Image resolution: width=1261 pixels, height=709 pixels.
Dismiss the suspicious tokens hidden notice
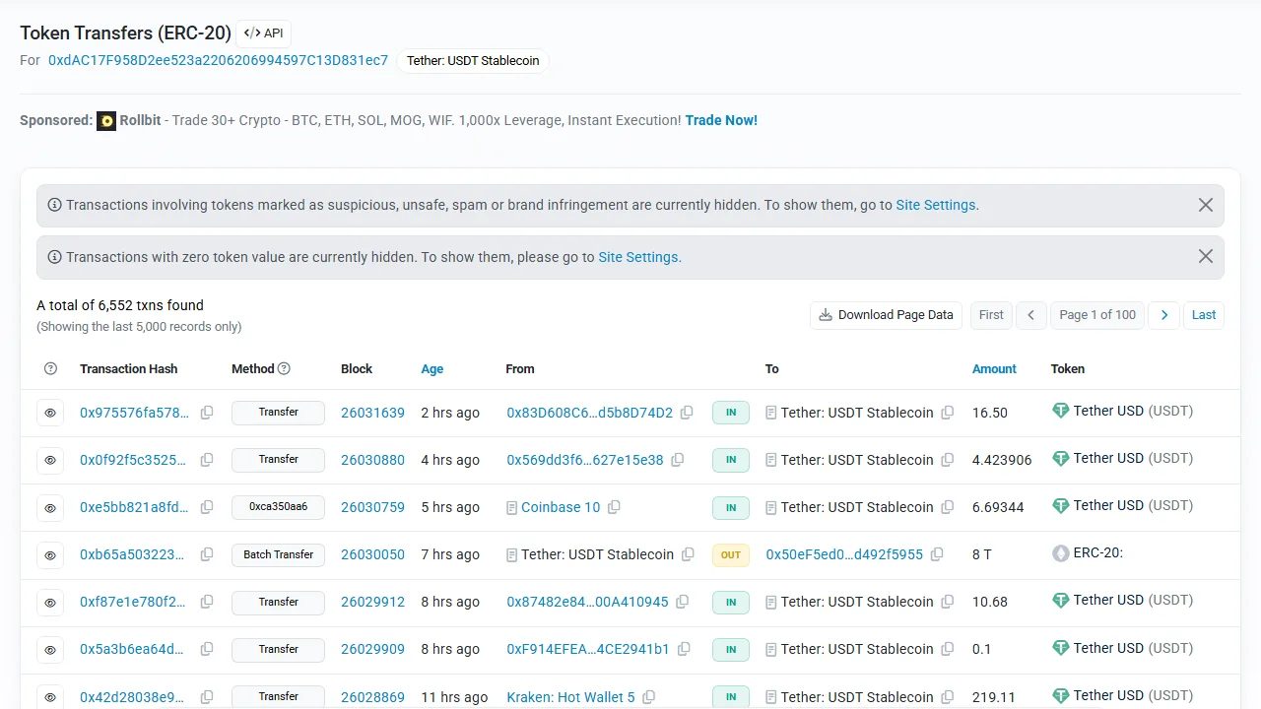1206,205
